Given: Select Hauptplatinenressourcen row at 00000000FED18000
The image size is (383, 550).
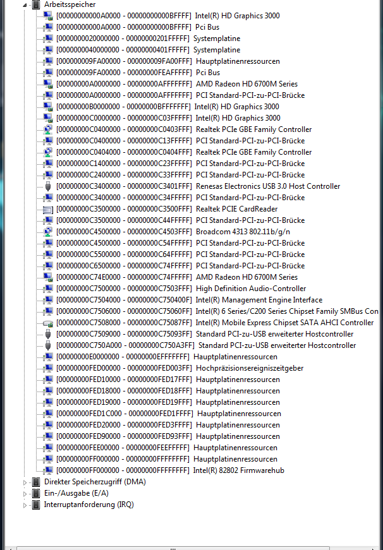Looking at the screenshot, I should tap(168, 391).
